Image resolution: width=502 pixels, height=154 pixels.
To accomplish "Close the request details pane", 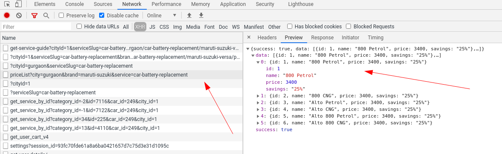I will 249,38.
